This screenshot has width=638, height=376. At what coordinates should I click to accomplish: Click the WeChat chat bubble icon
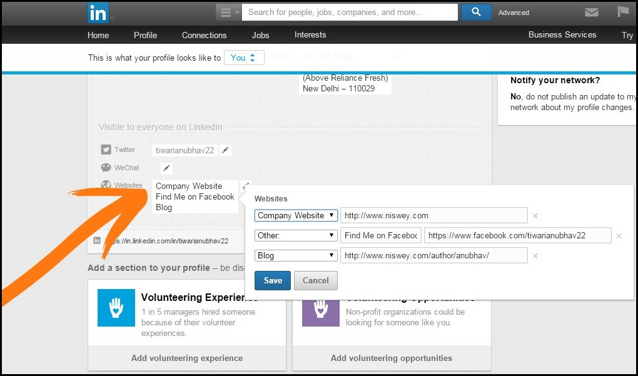(106, 168)
